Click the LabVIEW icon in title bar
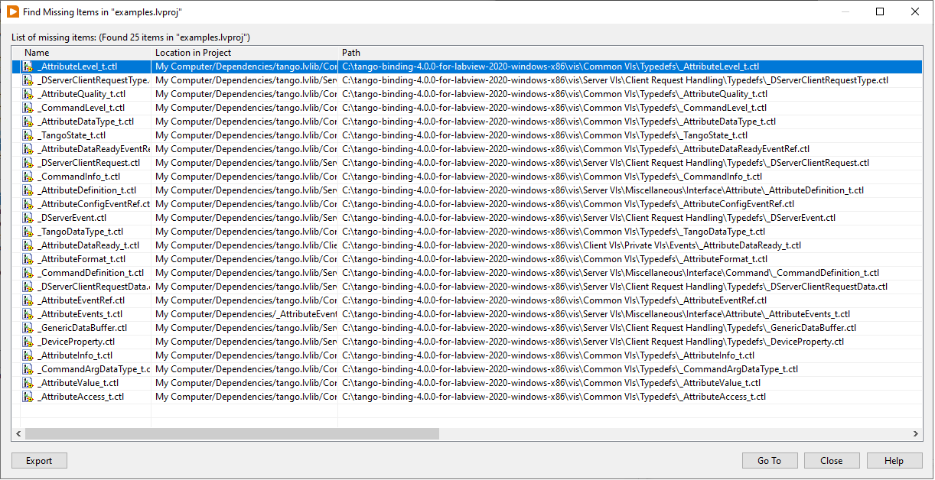Viewport: 935px width, 480px height. tap(13, 12)
